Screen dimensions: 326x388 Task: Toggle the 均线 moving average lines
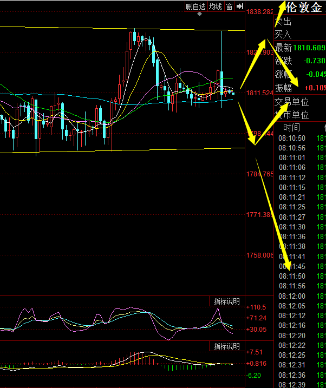point(216,6)
